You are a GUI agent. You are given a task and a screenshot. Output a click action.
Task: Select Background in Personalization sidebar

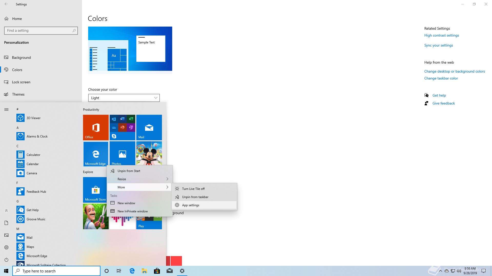(x=41, y=57)
